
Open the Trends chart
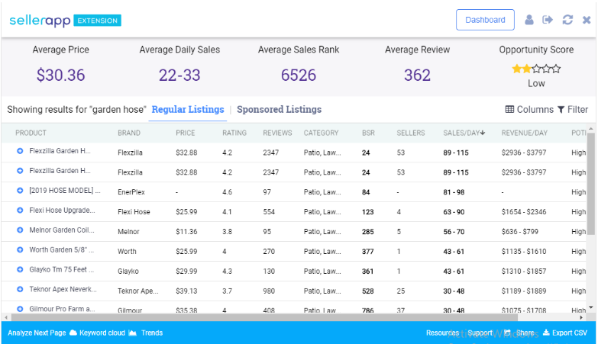[146, 333]
